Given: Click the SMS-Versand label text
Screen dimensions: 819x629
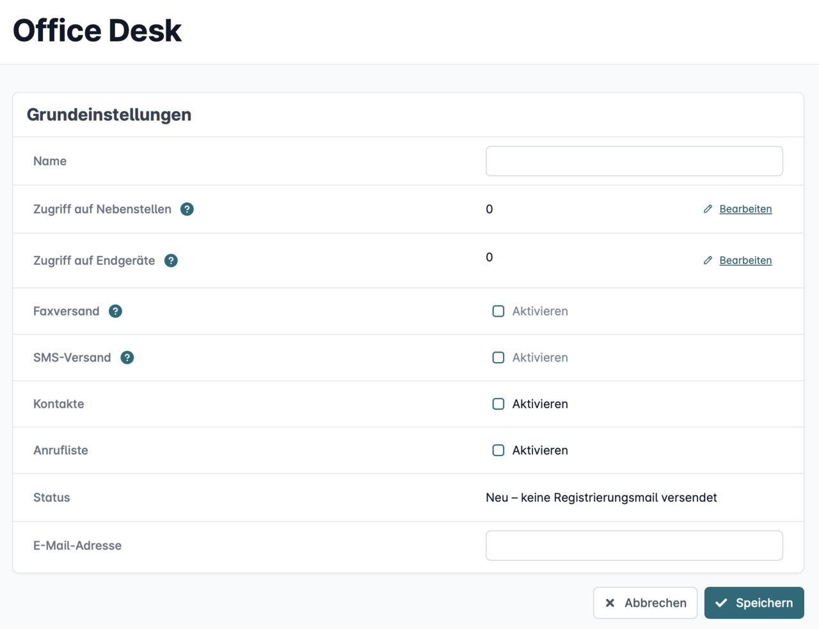Looking at the screenshot, I should pos(72,358).
